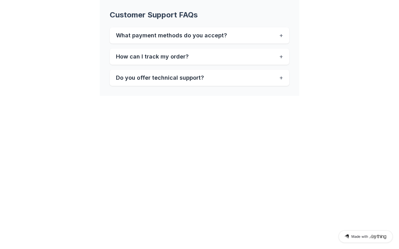
Task: Expand "What payment methods do you accept?"
Action: pos(171,35)
